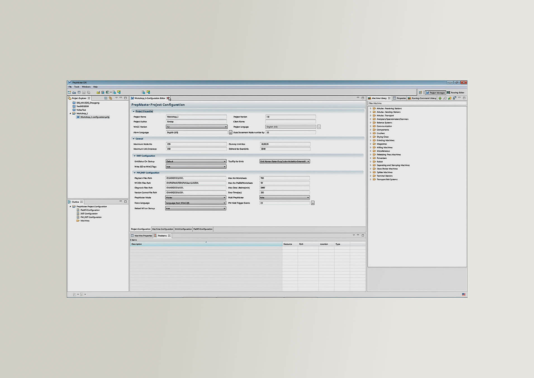The image size is (534, 378).
Task: Click the new project icon in main toolbar
Action: tap(69, 92)
